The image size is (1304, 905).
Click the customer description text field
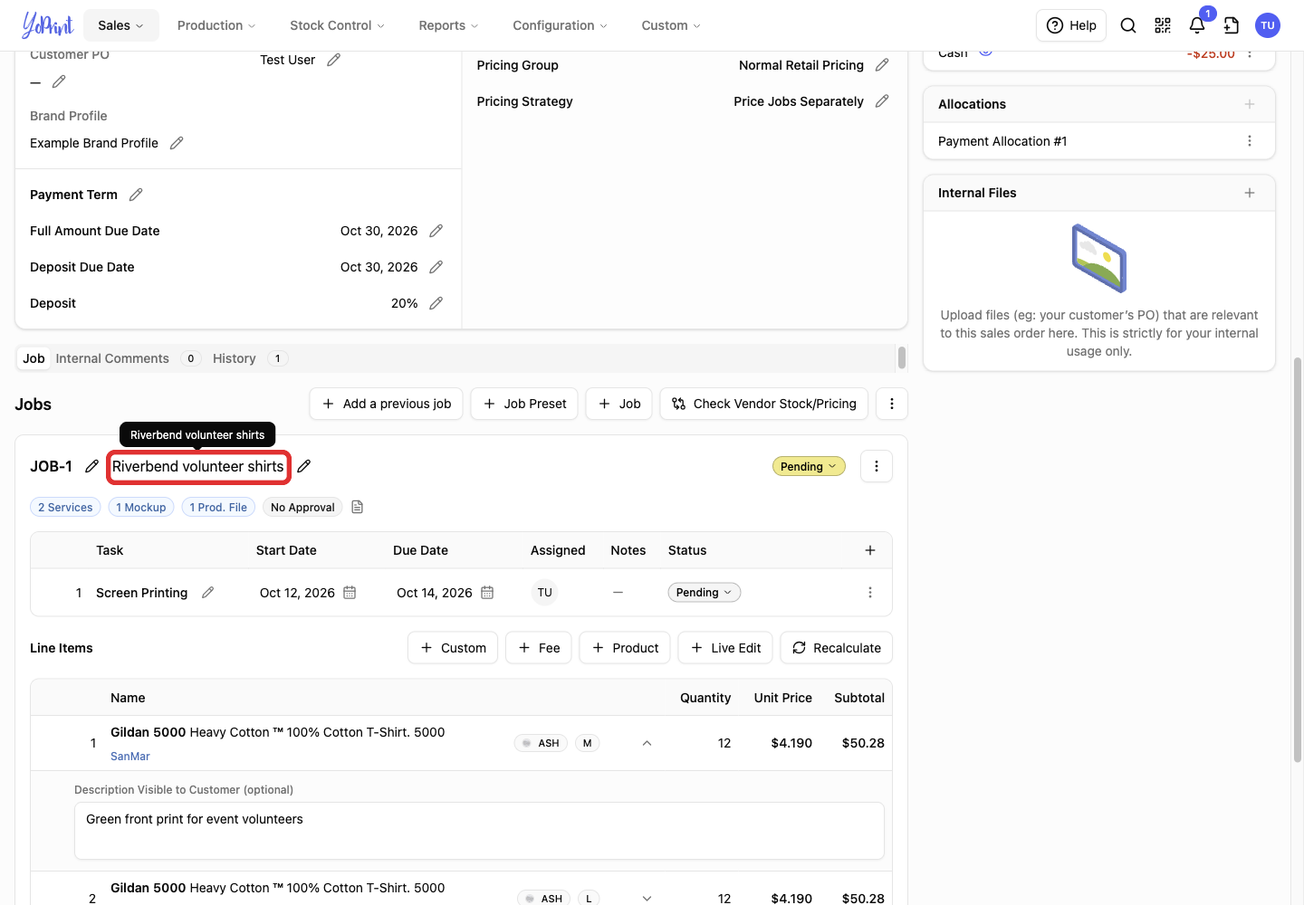point(479,831)
